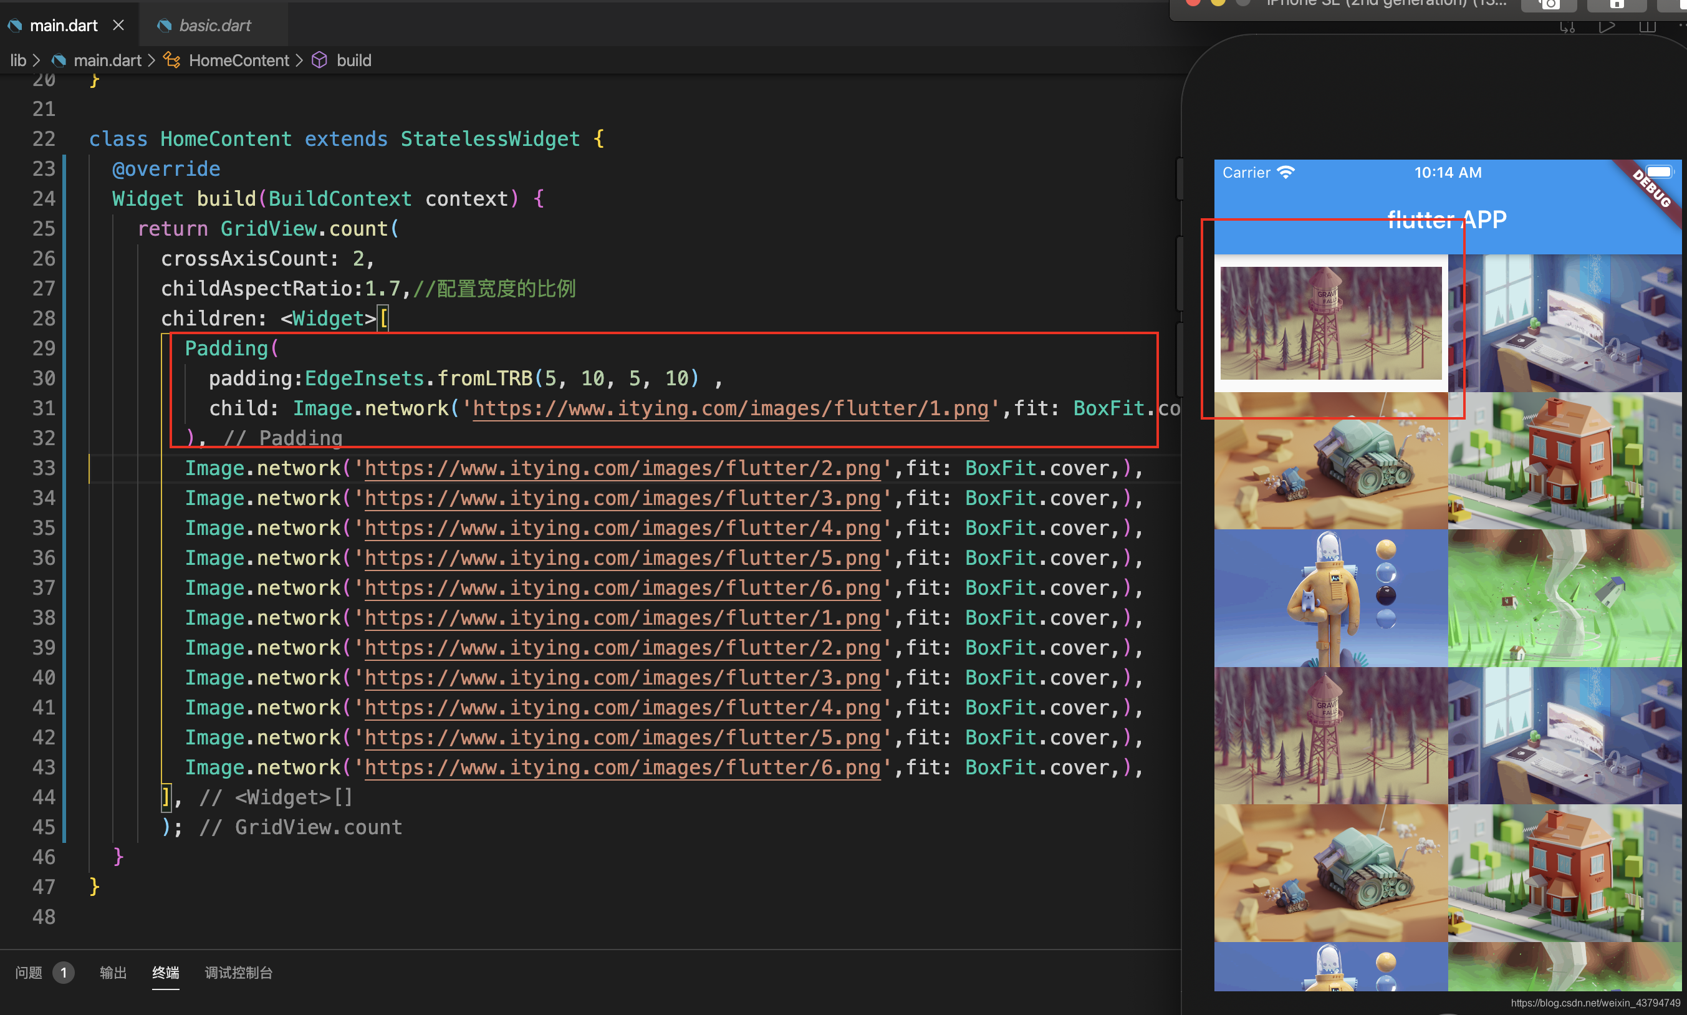
Task: Click the HomeContent class icon in breadcrumb
Action: click(171, 61)
